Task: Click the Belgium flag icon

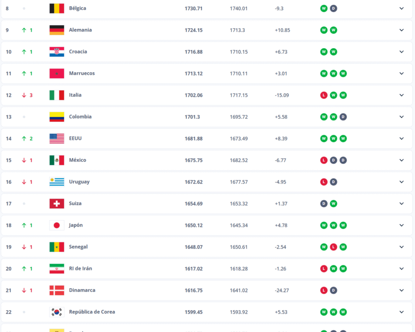Action: 57,9
